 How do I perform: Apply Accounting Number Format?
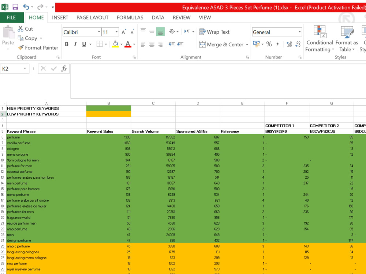point(256,44)
